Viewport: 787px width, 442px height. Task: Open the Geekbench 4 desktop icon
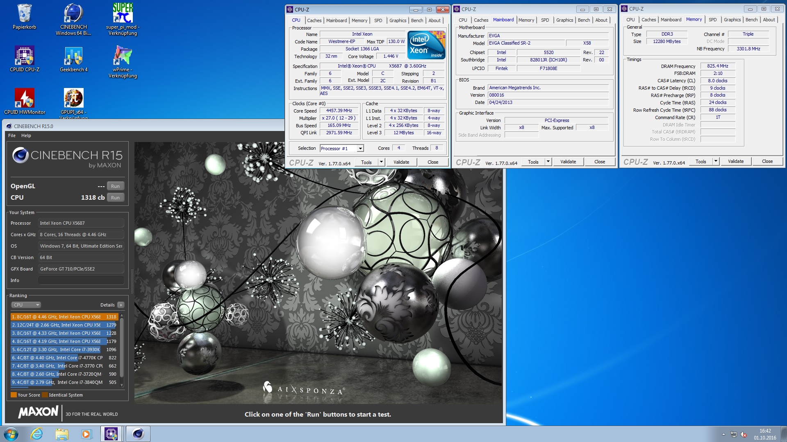(73, 59)
